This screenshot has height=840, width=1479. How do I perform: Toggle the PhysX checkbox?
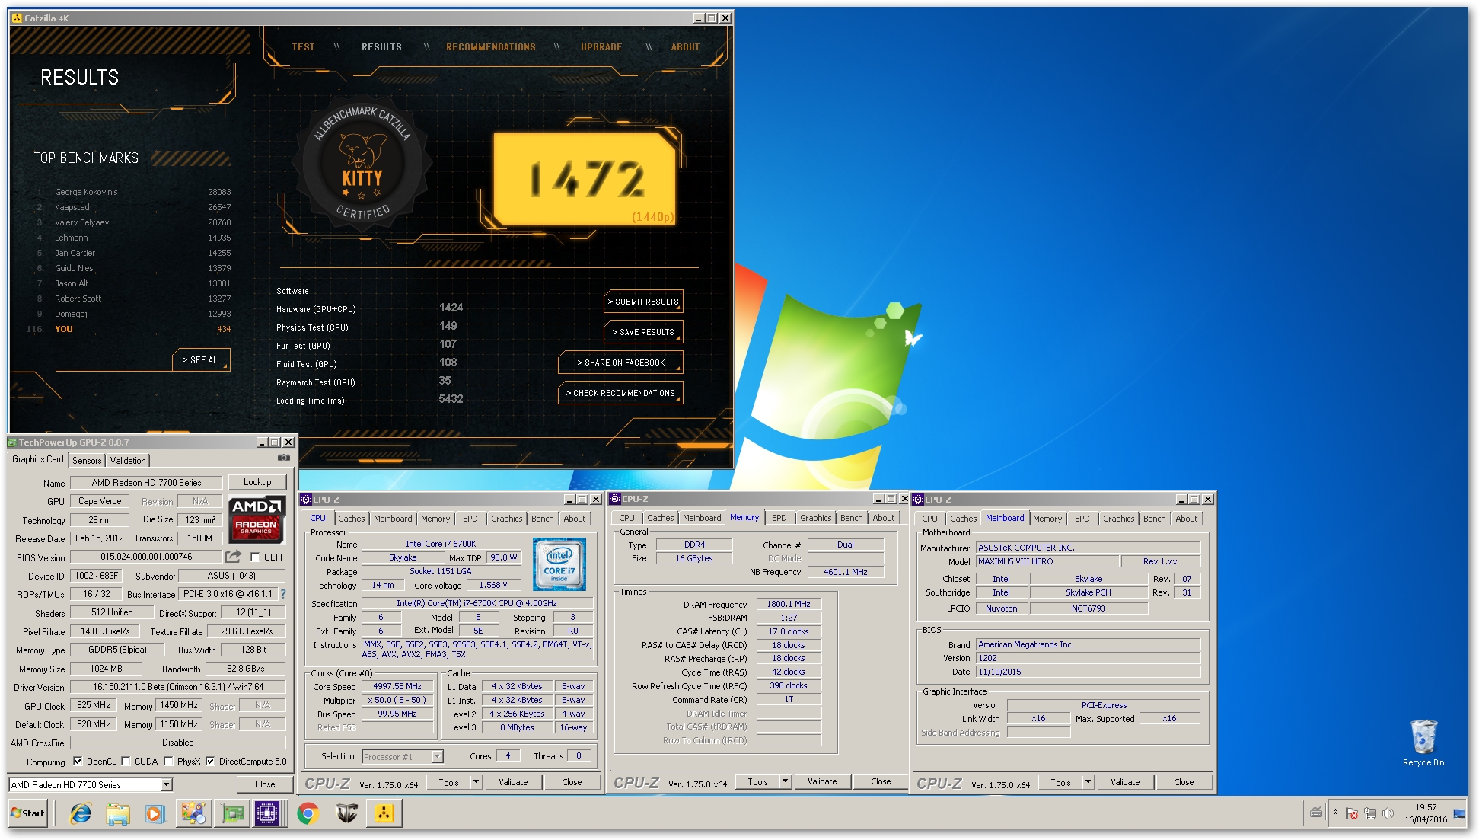168,761
